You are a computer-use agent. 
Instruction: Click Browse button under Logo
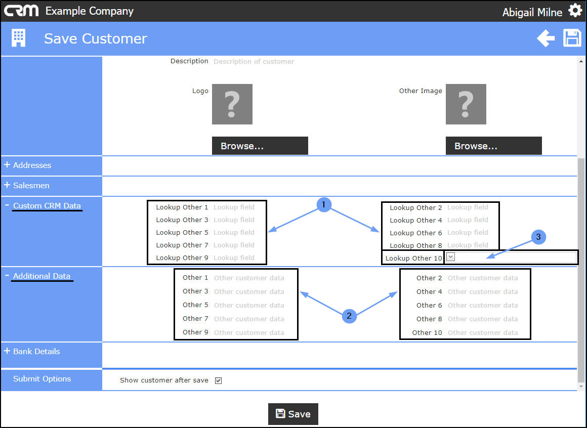click(x=260, y=146)
